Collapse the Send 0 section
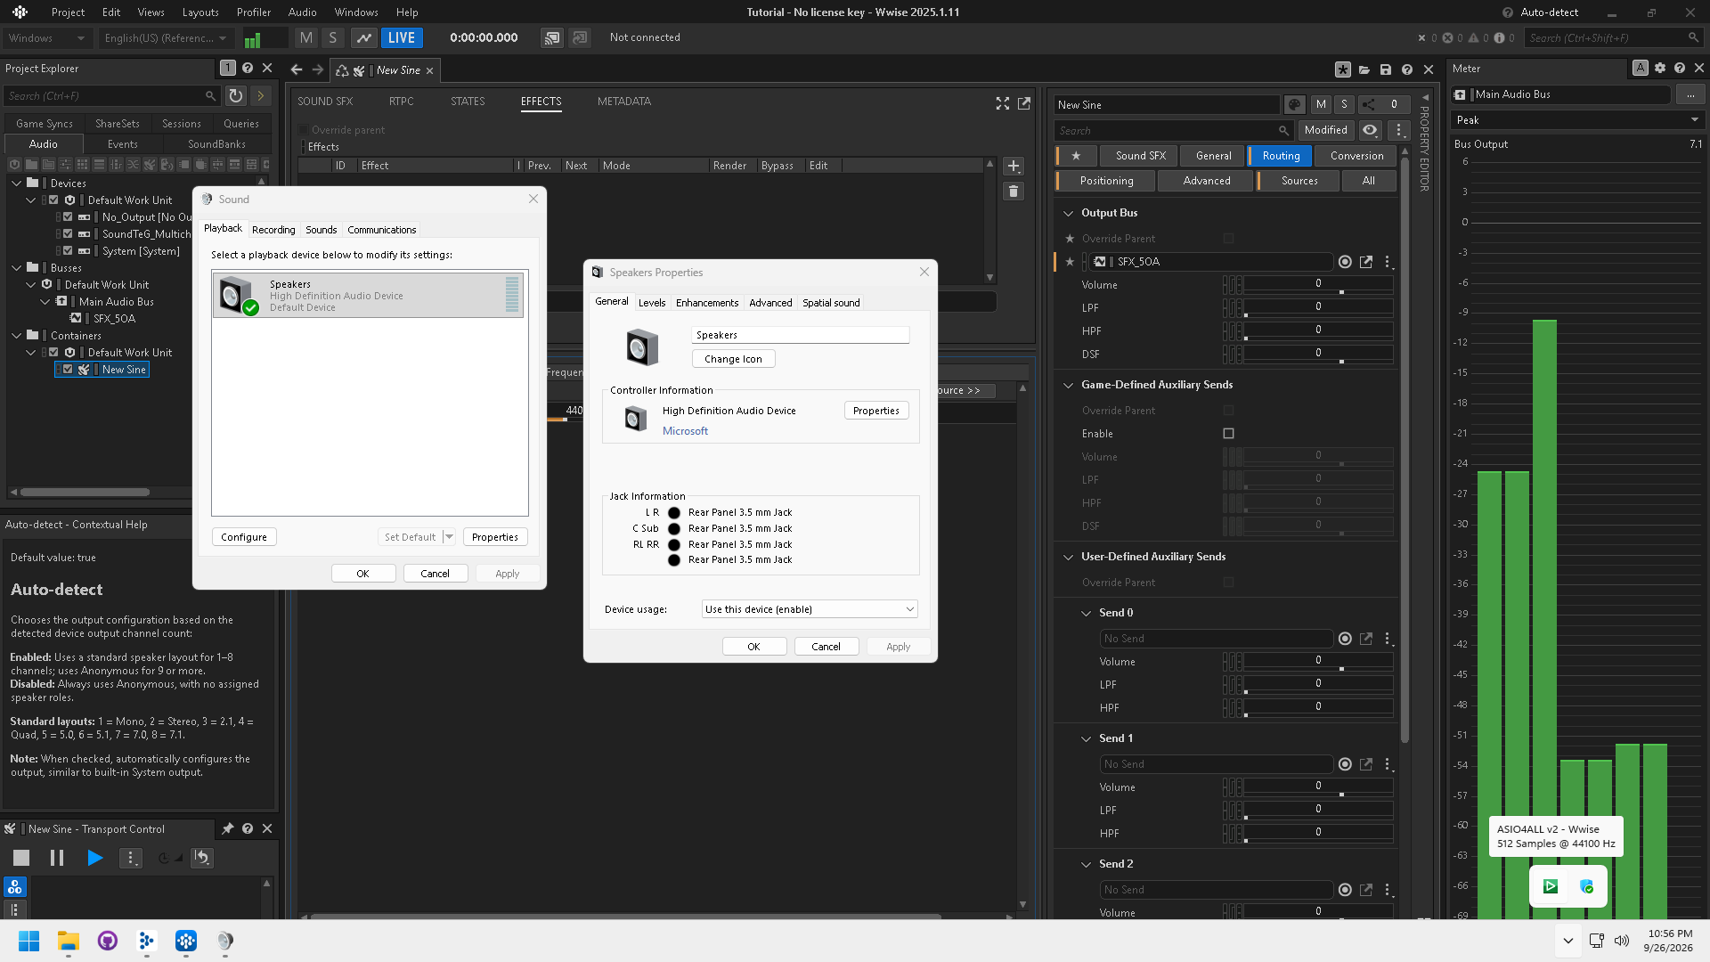 click(x=1086, y=613)
